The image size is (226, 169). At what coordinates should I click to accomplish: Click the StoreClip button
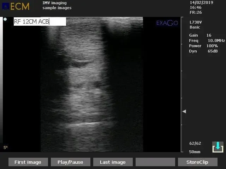[x=198, y=162]
